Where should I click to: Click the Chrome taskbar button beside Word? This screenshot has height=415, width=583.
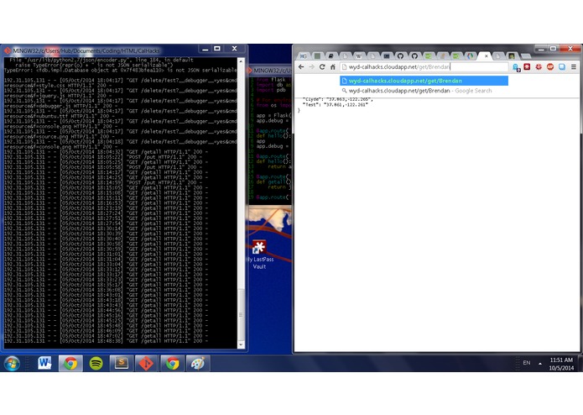(x=70, y=363)
